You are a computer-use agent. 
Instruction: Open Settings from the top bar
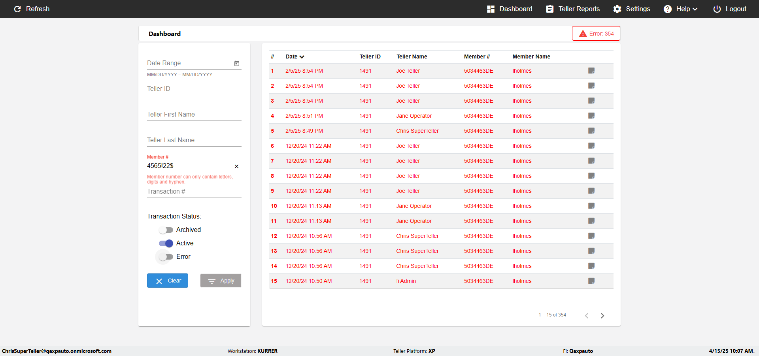[632, 9]
